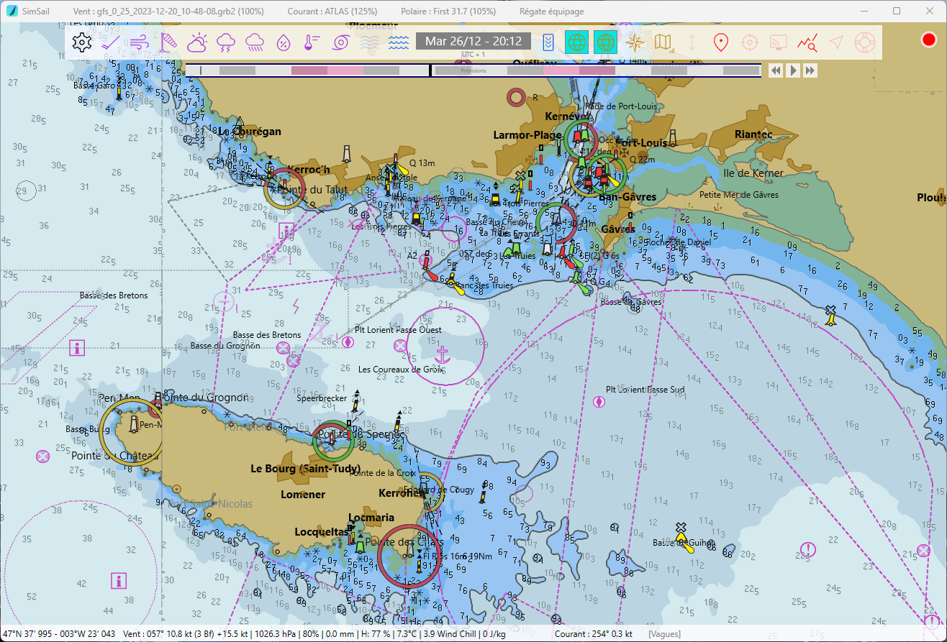
Task: Click the red waypoint pin icon
Action: [x=720, y=42]
